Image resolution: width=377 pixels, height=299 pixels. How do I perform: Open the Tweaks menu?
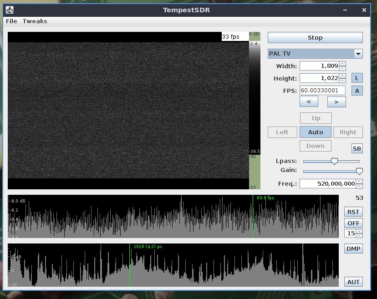(35, 21)
